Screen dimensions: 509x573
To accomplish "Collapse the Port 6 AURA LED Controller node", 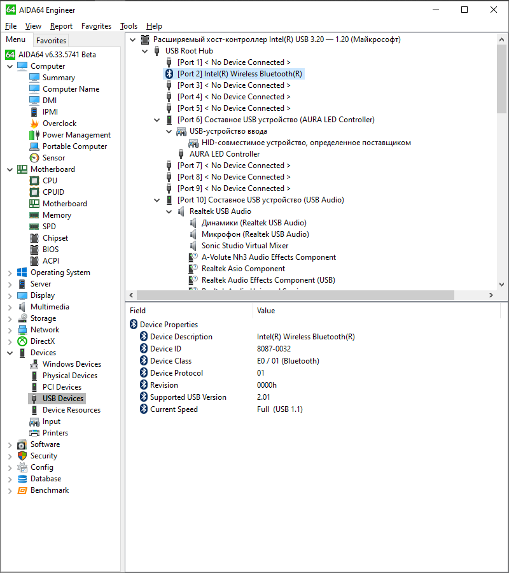I will click(x=157, y=120).
